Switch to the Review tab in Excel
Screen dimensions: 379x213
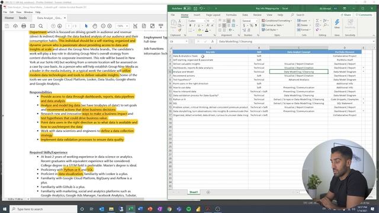click(x=257, y=15)
